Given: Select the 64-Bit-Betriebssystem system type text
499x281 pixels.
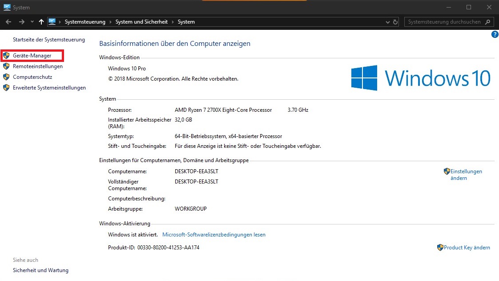Looking at the screenshot, I should [228, 136].
